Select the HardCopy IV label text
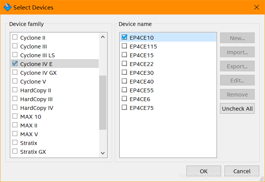 (x=37, y=108)
